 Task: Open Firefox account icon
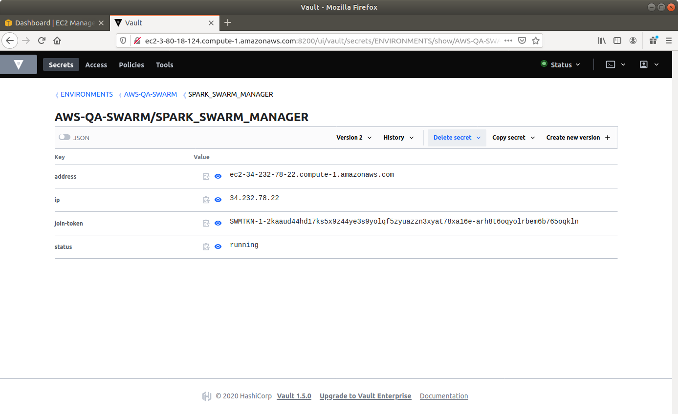point(633,41)
